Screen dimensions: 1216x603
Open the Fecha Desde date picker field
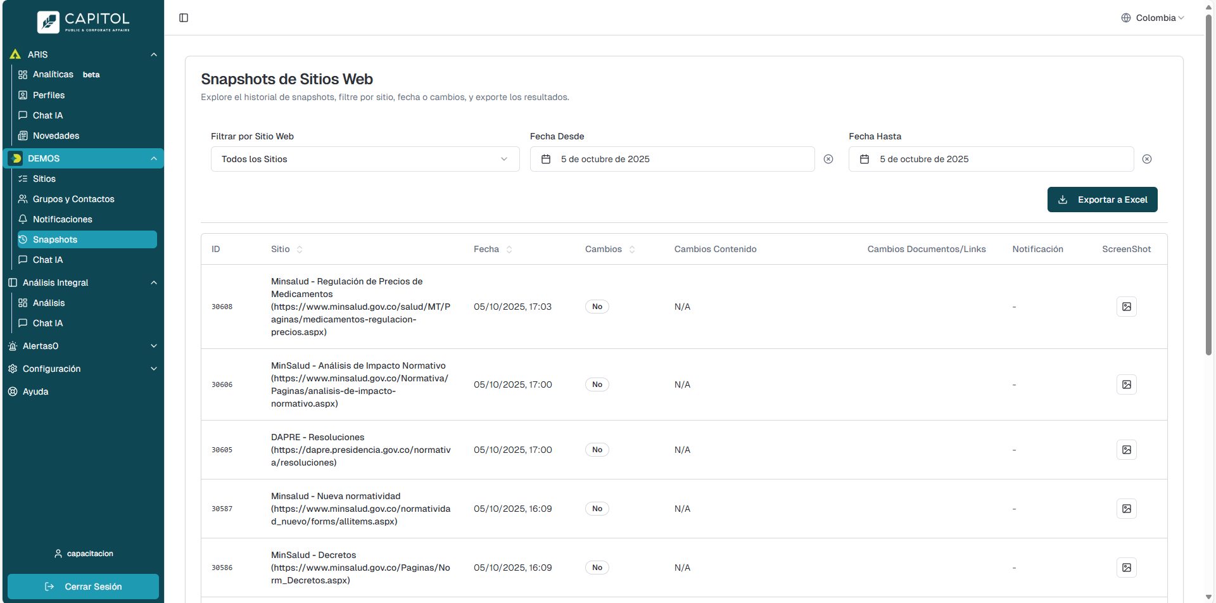(671, 159)
